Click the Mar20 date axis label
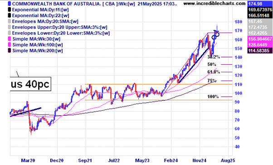The width and height of the screenshot is (273, 165). [28, 160]
